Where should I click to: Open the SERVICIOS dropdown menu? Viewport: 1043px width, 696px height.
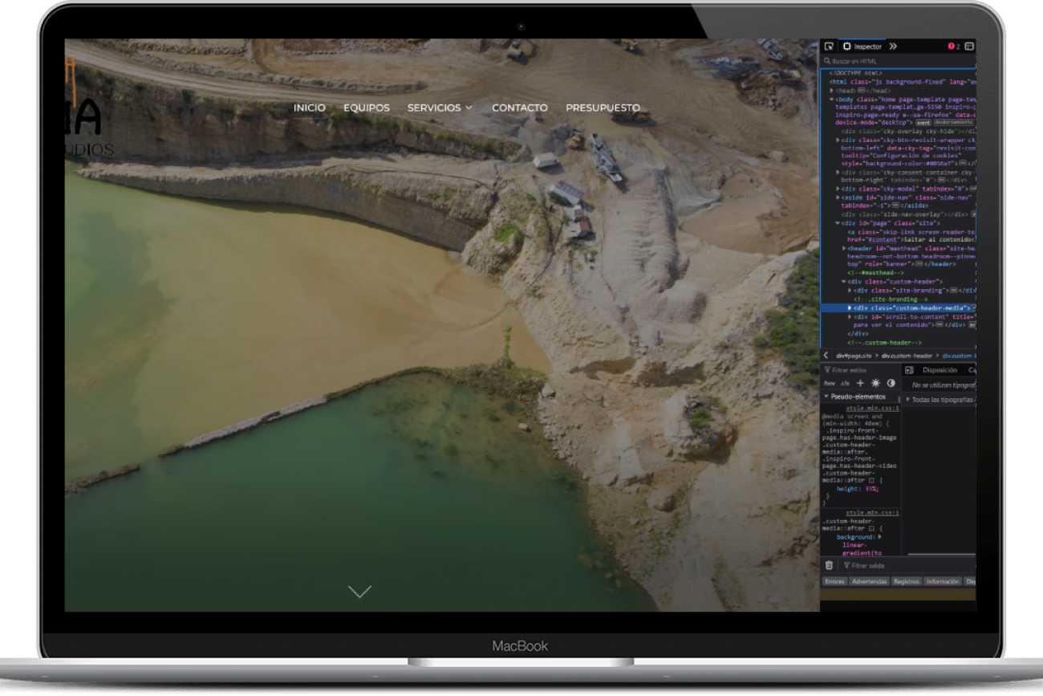(x=440, y=108)
